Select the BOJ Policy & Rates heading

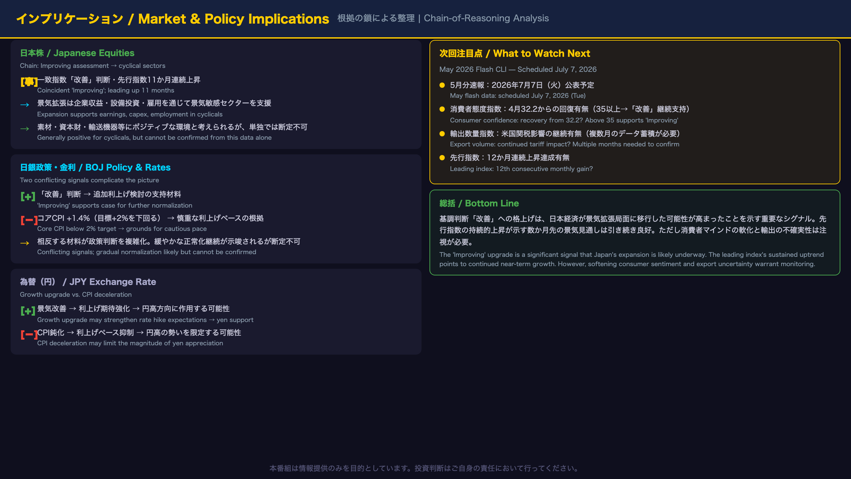95,167
